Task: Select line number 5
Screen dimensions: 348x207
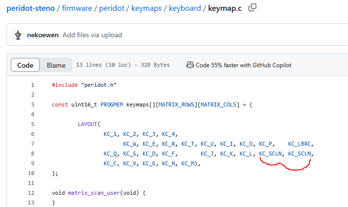Action: pyautogui.click(x=32, y=124)
